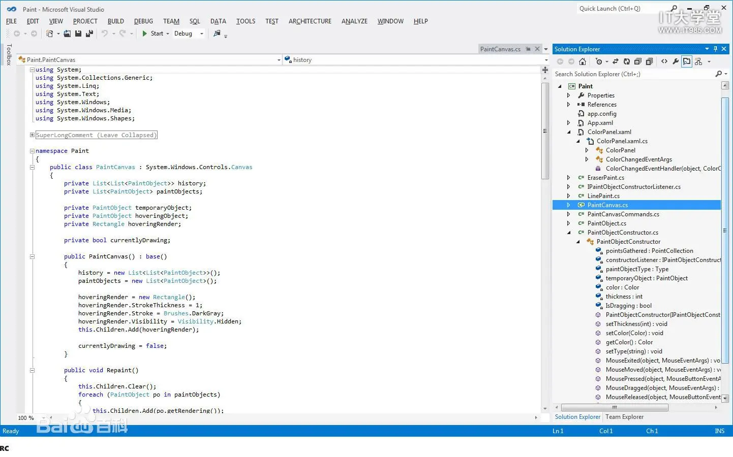Screen dimensions: 733x457
Task: Click the split editor handle above scrollbar
Action: click(545, 70)
